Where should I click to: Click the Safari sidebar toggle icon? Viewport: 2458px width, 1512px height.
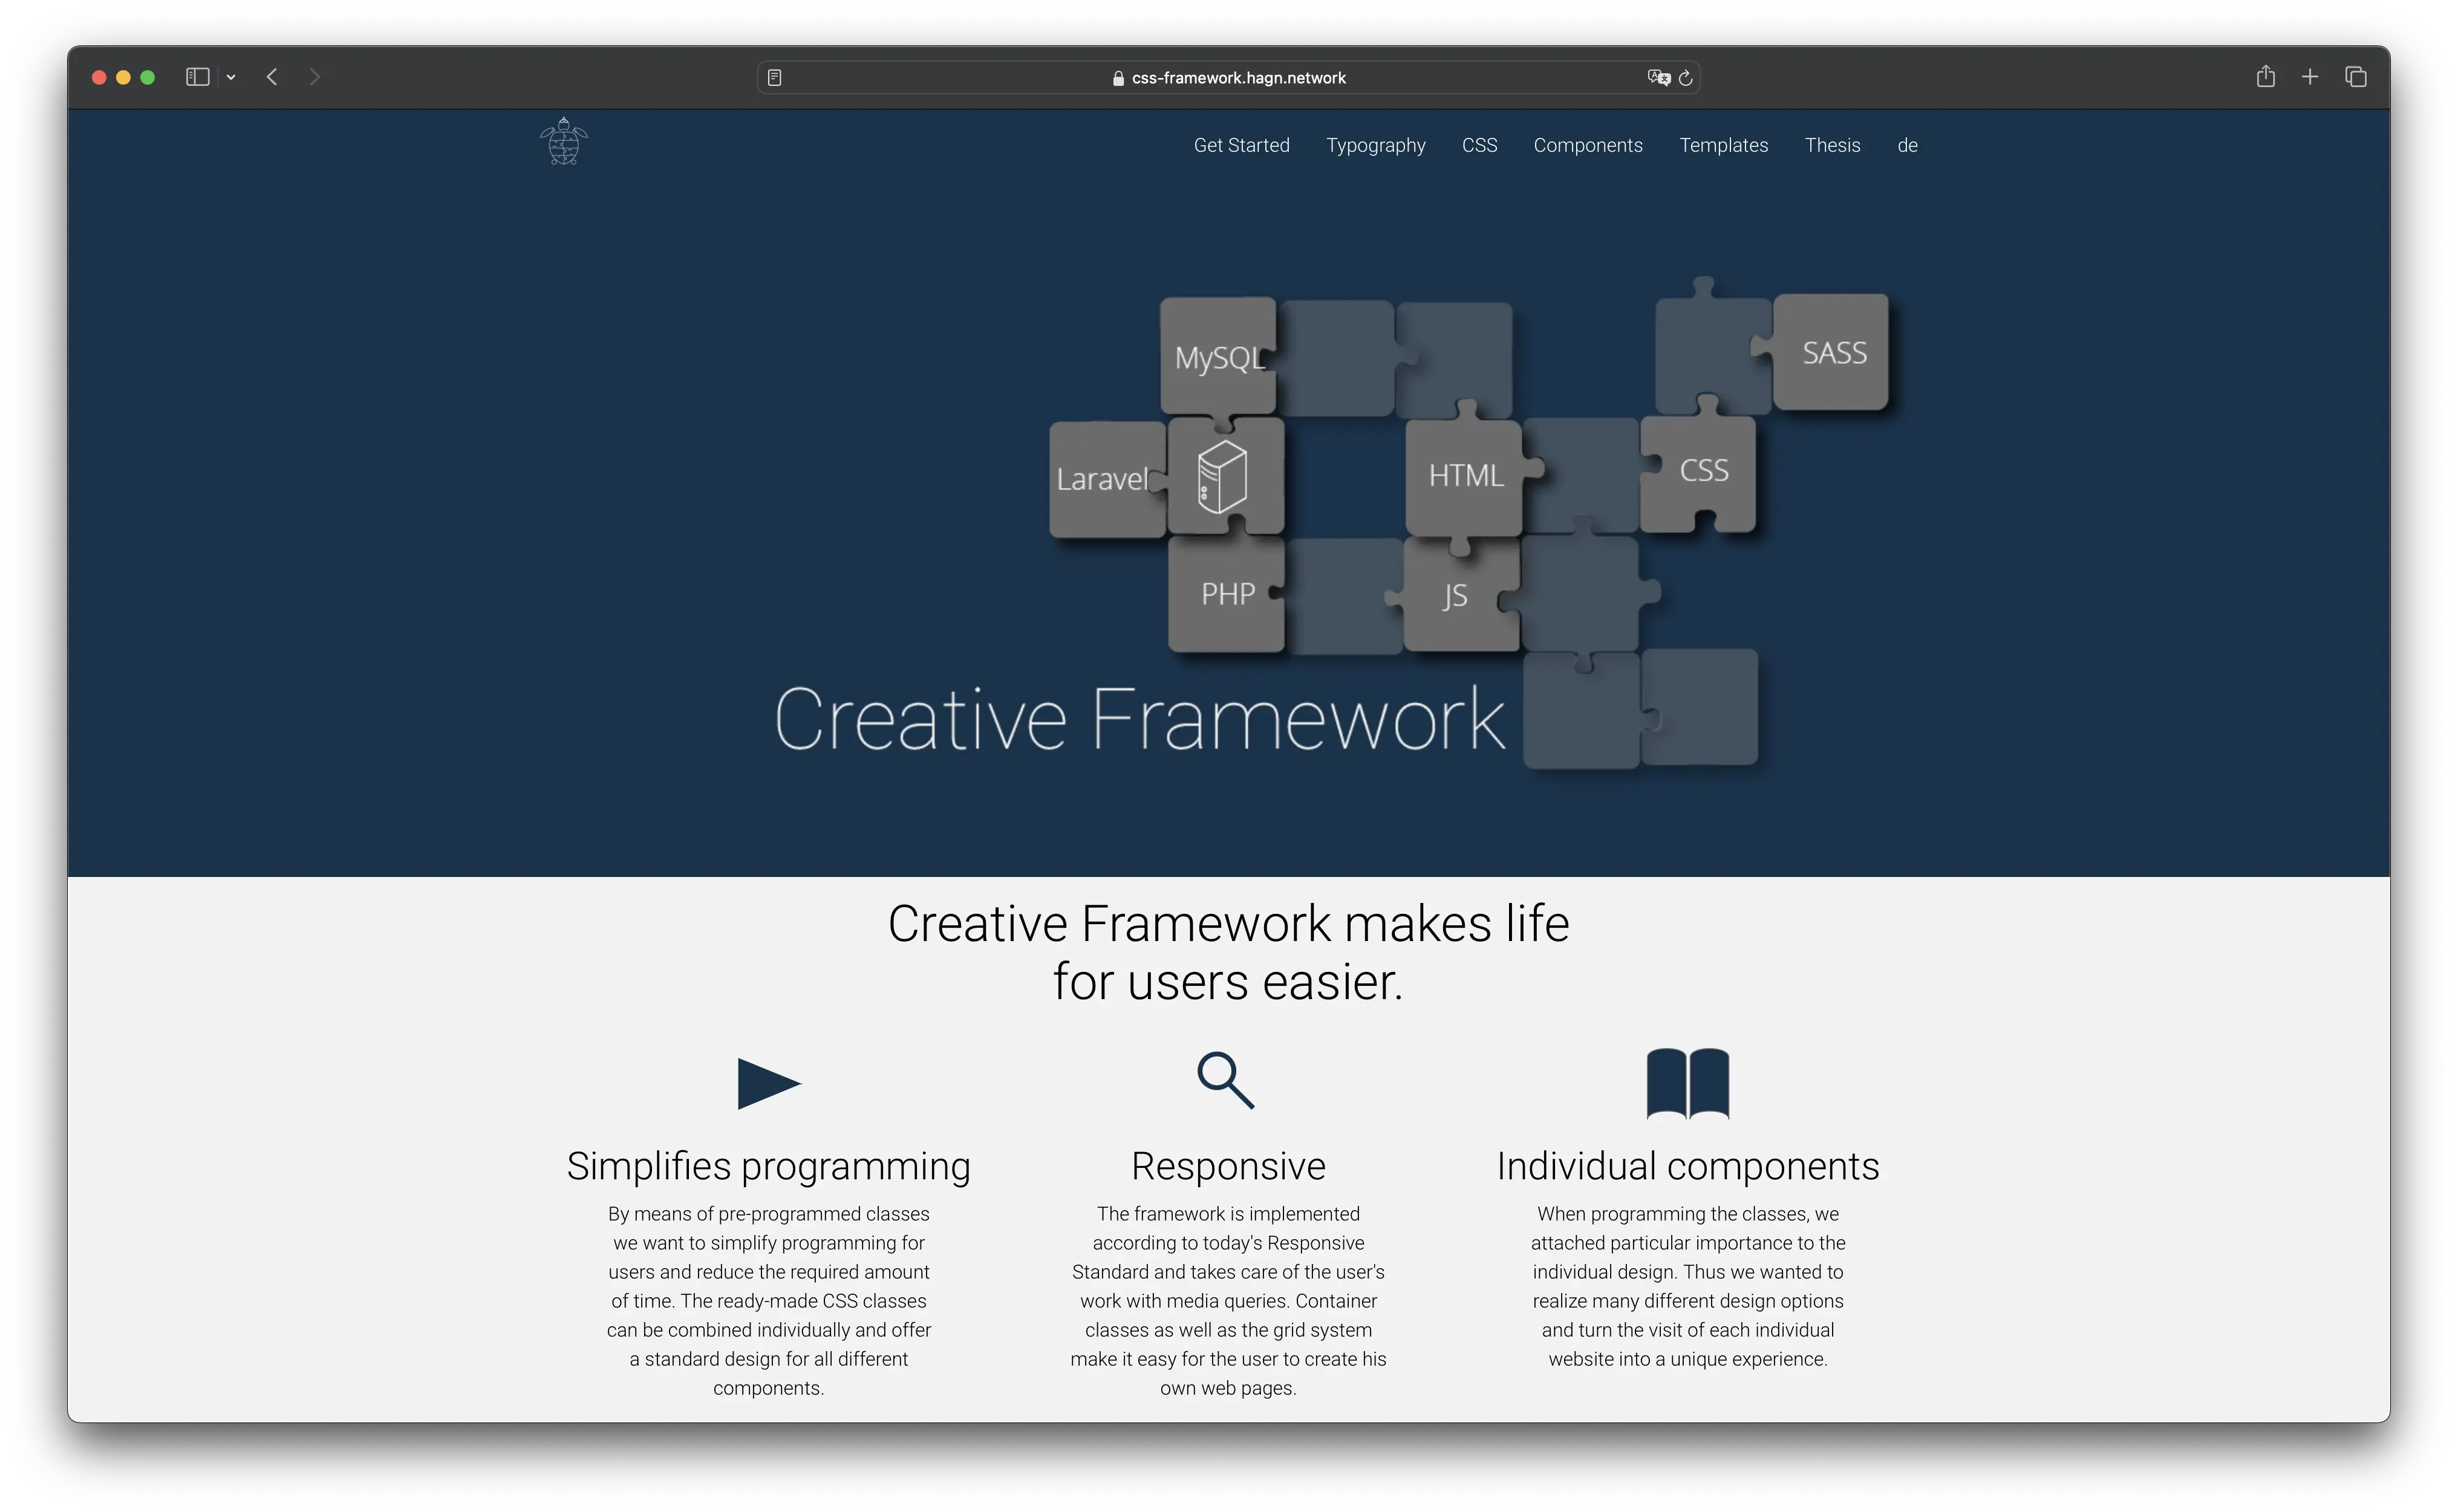197,77
